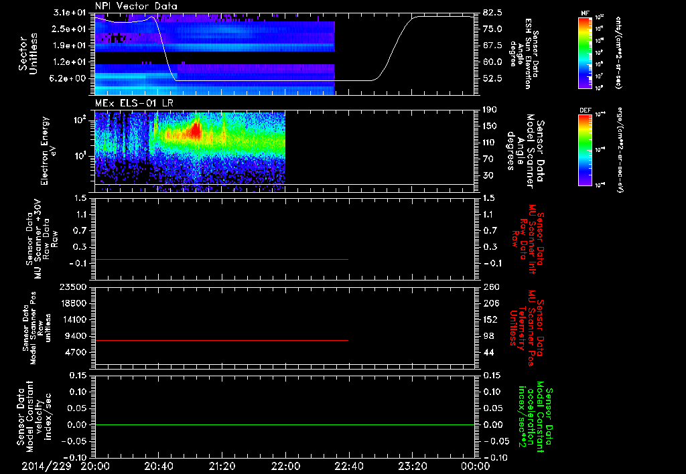Click the '98' telemetry tick label
Image resolution: width=686 pixels, height=474 pixels.
click(488, 336)
